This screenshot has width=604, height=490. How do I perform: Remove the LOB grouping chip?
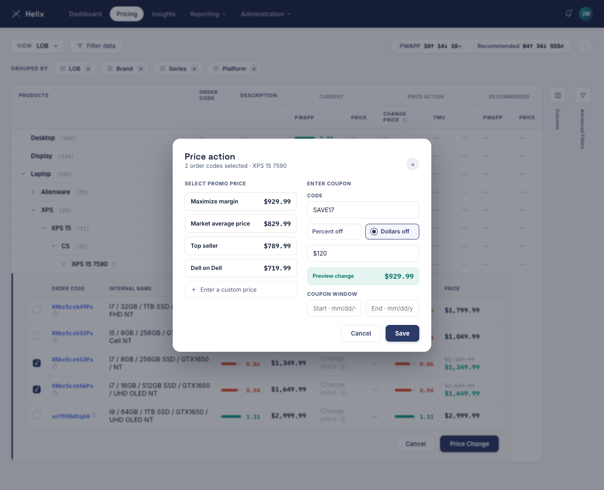[x=88, y=69]
